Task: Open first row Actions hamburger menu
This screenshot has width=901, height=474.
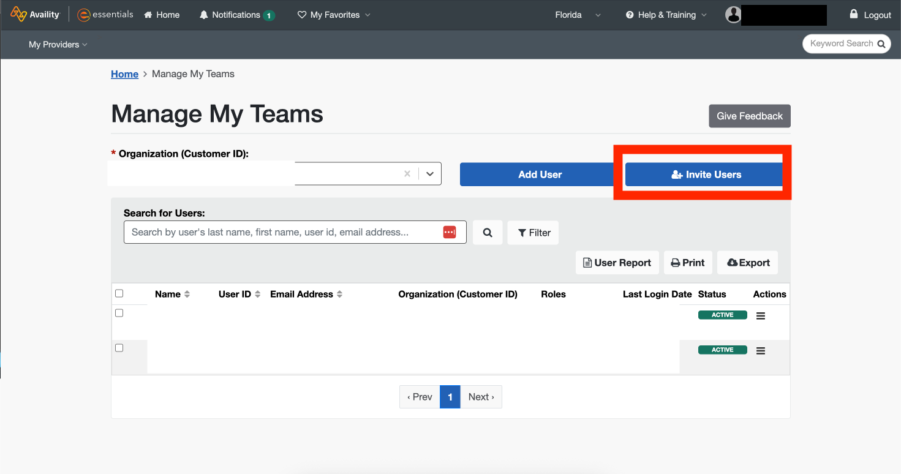Action: (761, 316)
